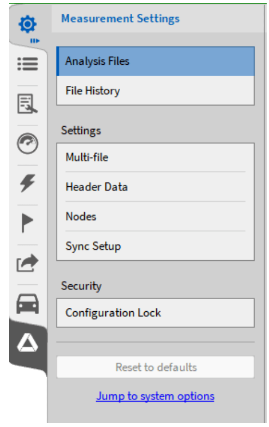Select the document with wrench icon
Viewport: 269px width, 427px height.
click(27, 104)
